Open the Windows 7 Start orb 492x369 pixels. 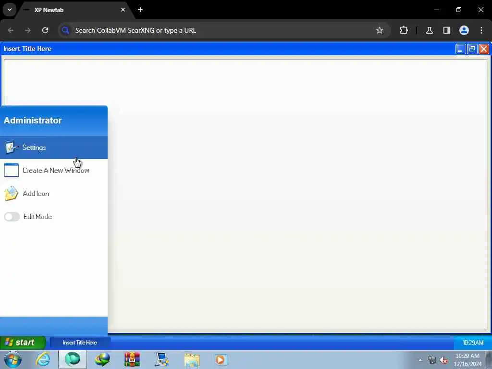pos(13,359)
